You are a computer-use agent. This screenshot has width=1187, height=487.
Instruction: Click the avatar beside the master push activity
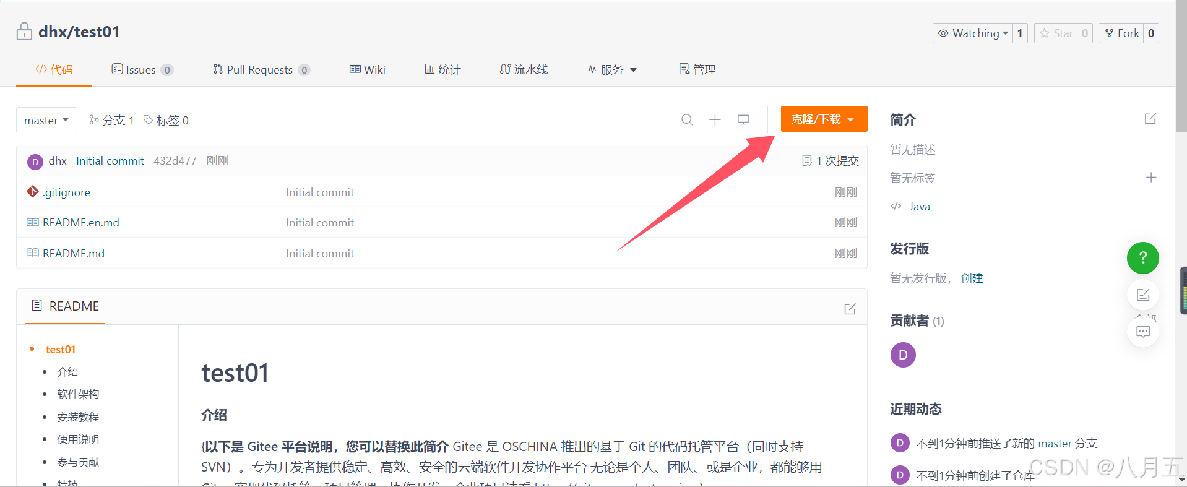pyautogui.click(x=900, y=442)
